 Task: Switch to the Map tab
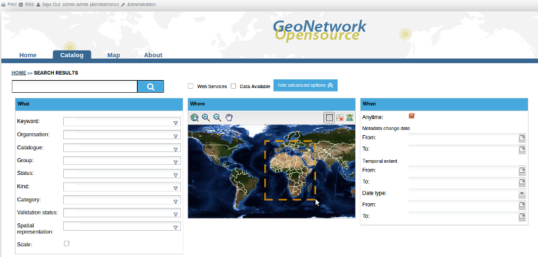(114, 55)
